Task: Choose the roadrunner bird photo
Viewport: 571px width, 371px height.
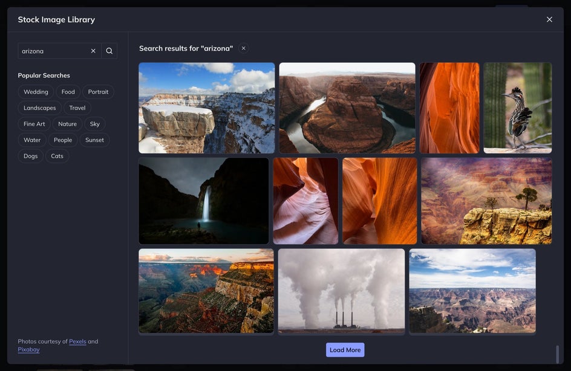Action: tap(518, 108)
